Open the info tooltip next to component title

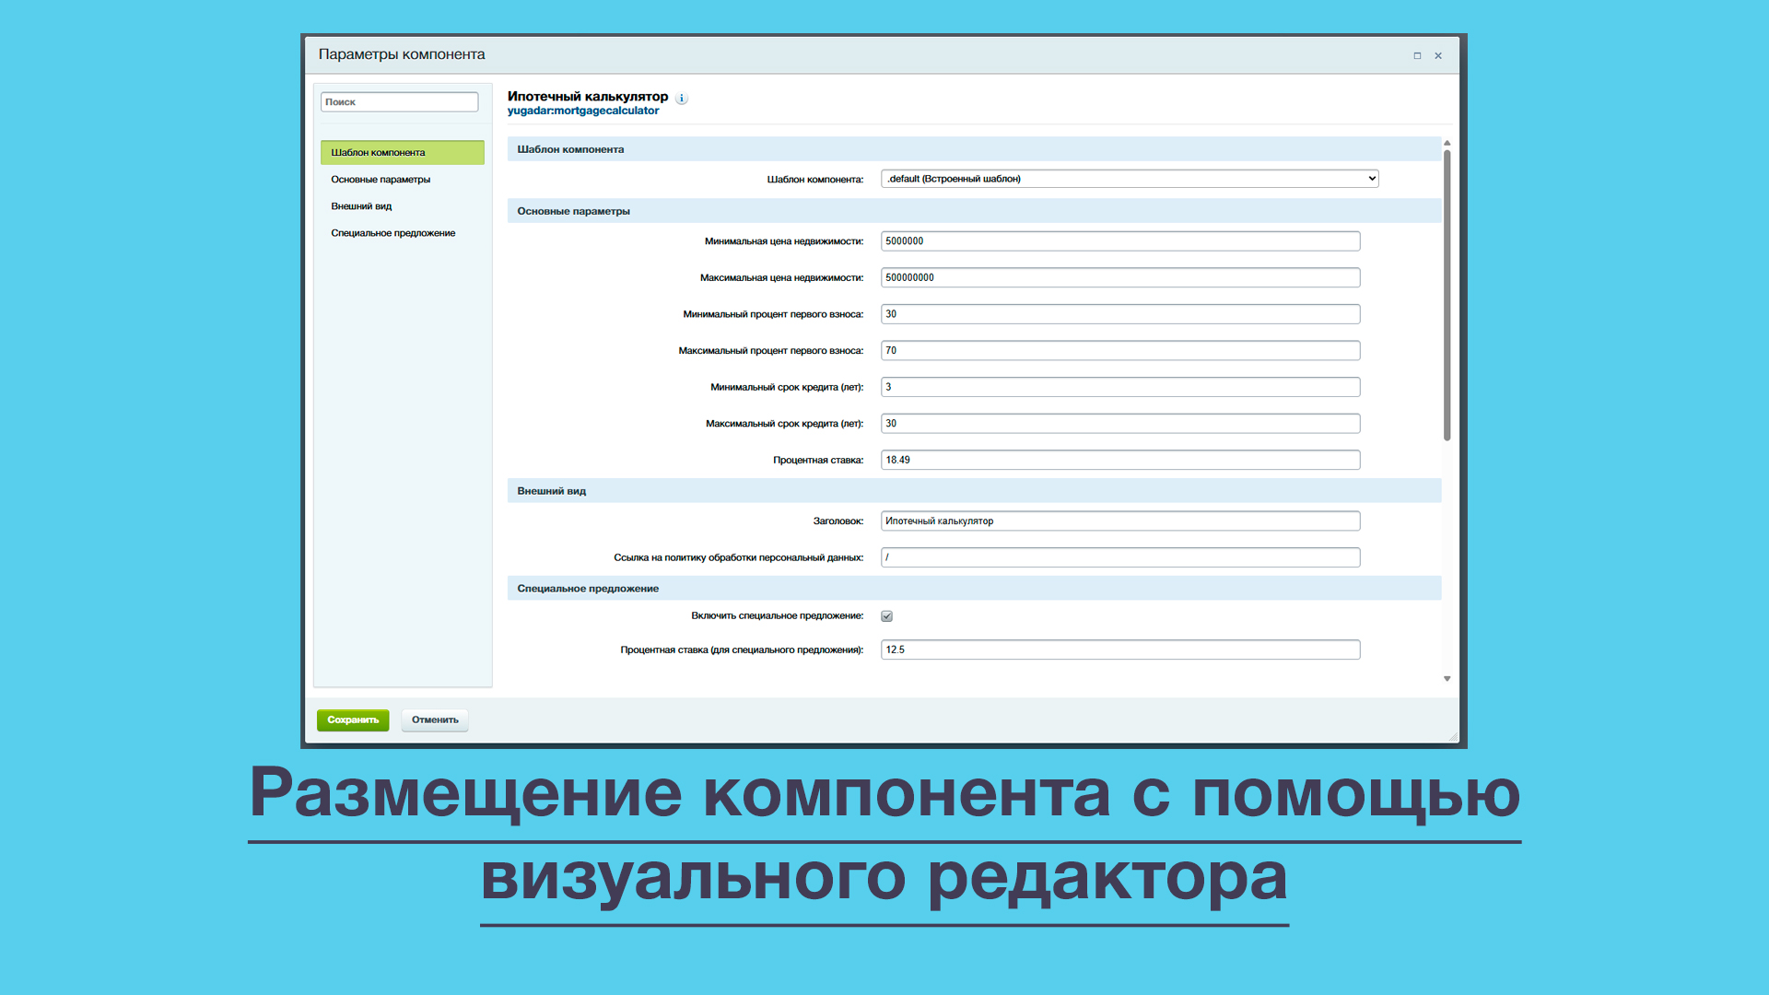tap(682, 99)
